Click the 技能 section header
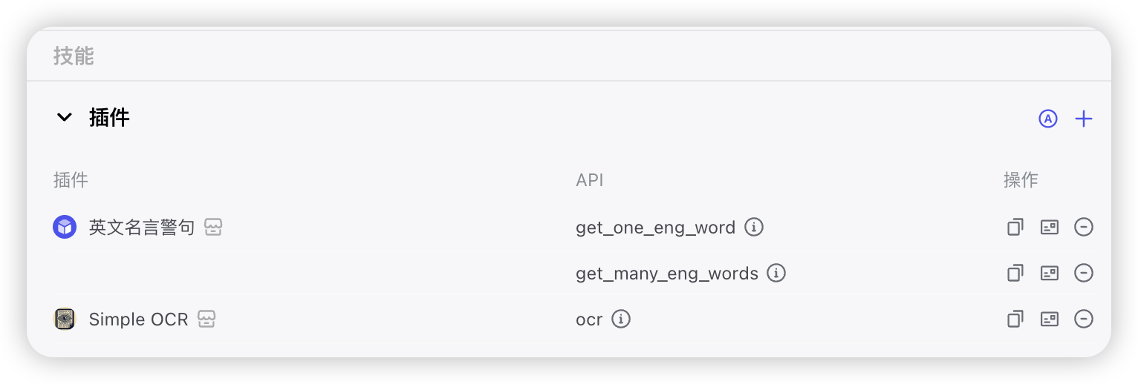 point(74,56)
